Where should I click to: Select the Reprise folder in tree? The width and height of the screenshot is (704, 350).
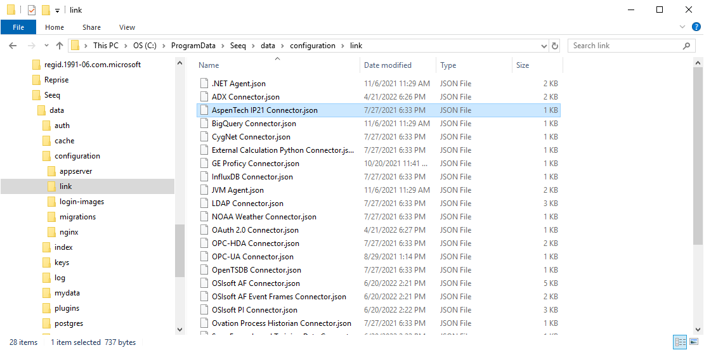coord(56,80)
